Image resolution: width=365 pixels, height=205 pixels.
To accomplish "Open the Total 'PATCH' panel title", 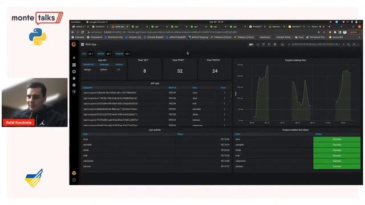I will click(x=213, y=60).
